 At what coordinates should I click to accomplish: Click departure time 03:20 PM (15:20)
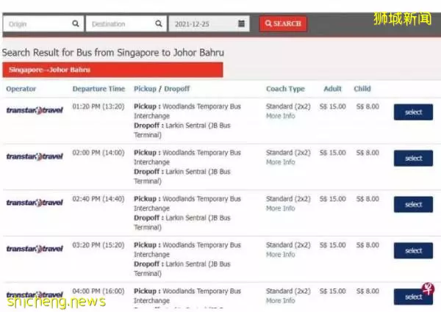[x=98, y=245]
